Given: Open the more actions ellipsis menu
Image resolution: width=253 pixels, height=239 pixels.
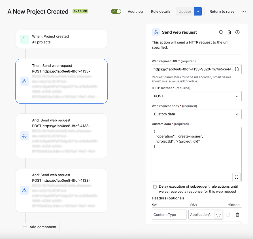Looking at the screenshot, I should pos(244,12).
